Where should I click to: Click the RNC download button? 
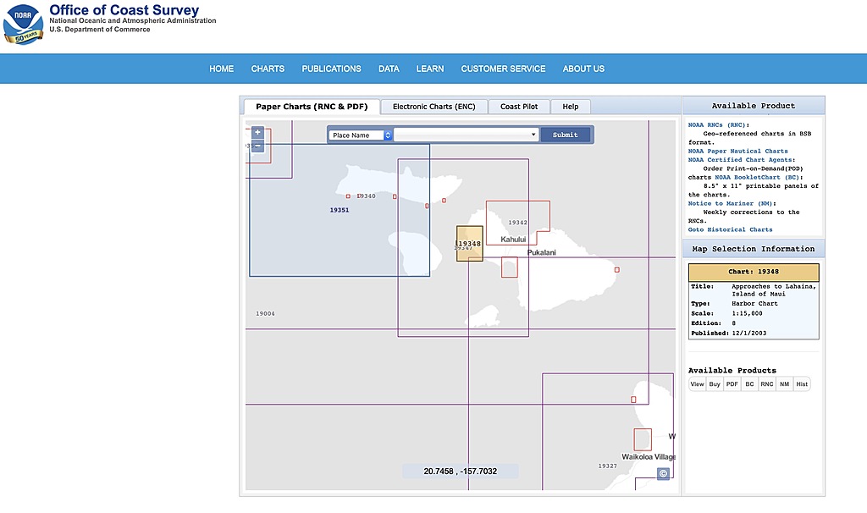point(767,384)
